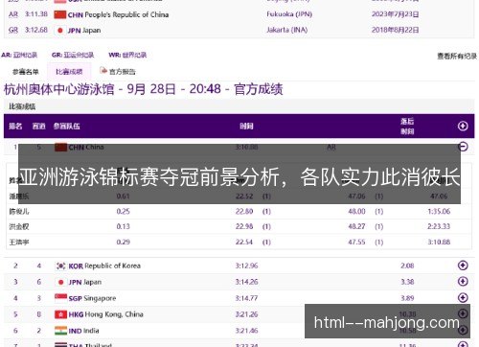
Task: Click the 'Jakarta (INA)' location
Action: point(287,30)
